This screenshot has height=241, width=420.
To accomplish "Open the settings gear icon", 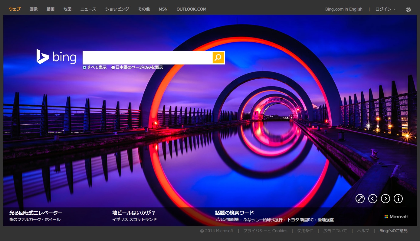I will pyautogui.click(x=408, y=10).
